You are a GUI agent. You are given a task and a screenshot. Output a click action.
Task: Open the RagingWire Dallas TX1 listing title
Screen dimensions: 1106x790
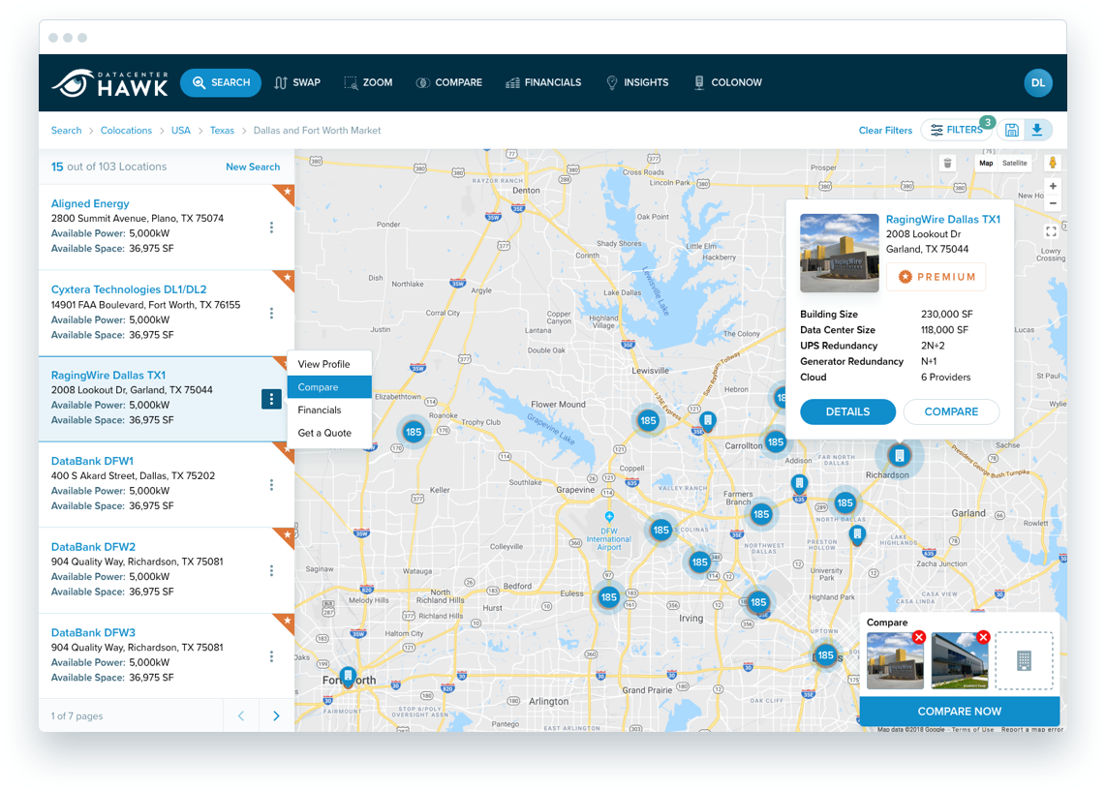tap(108, 376)
